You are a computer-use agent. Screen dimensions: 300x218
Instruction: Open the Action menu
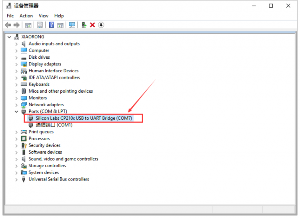point(26,16)
